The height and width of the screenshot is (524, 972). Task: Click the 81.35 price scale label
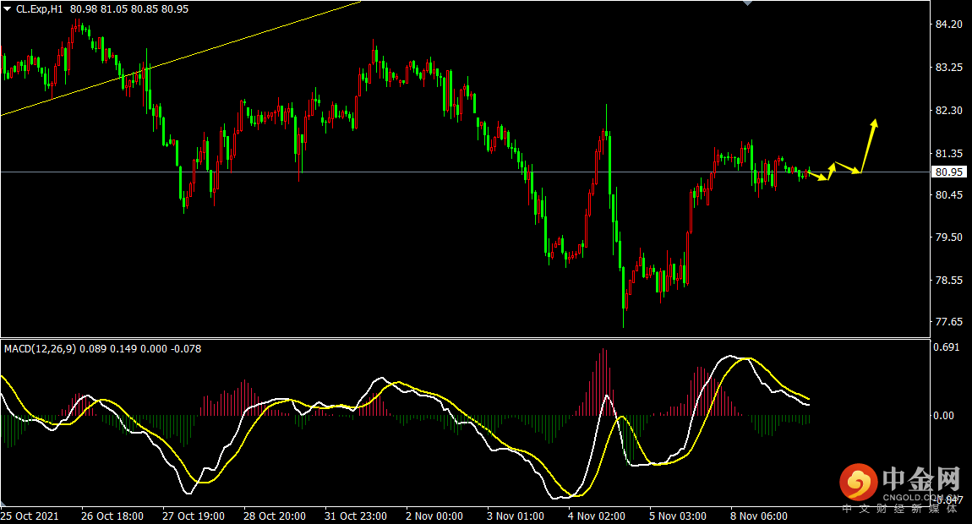point(948,153)
